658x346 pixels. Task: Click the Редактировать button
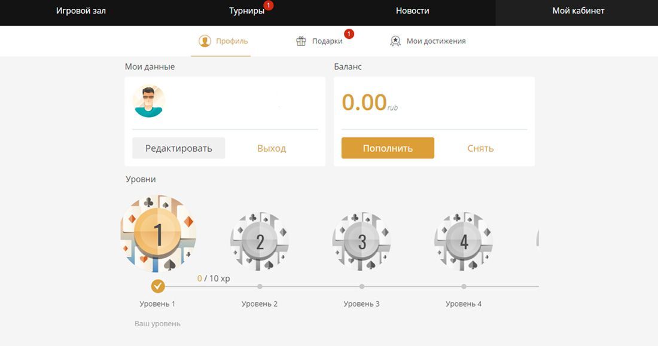point(179,148)
